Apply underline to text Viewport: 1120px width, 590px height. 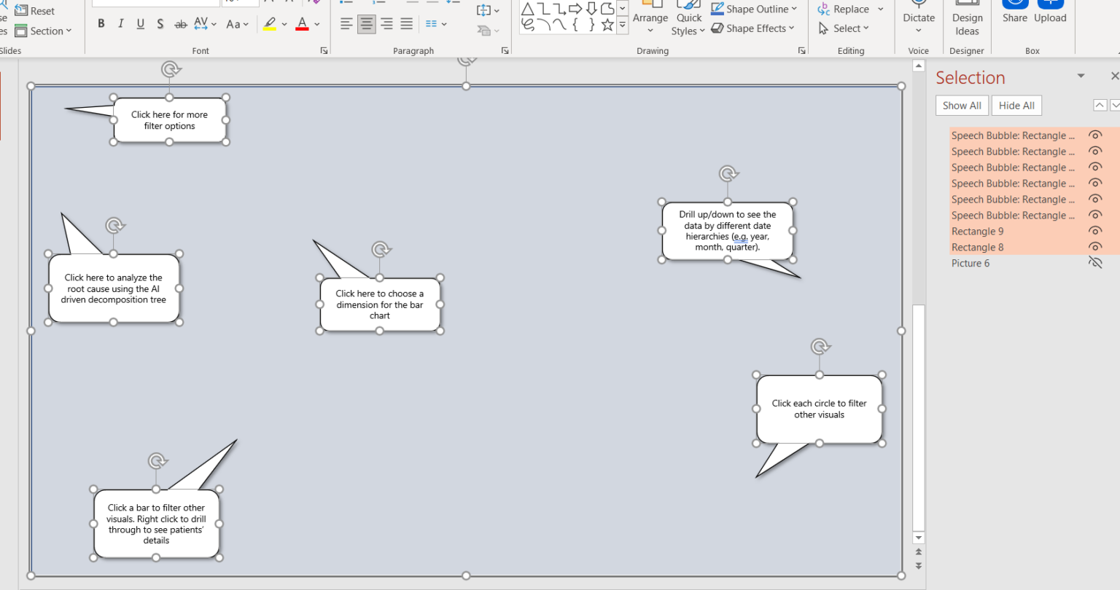pos(141,24)
